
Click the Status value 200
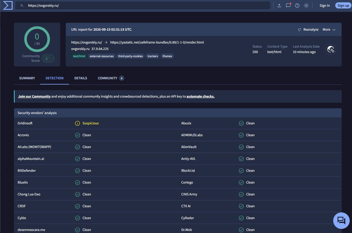(x=255, y=52)
